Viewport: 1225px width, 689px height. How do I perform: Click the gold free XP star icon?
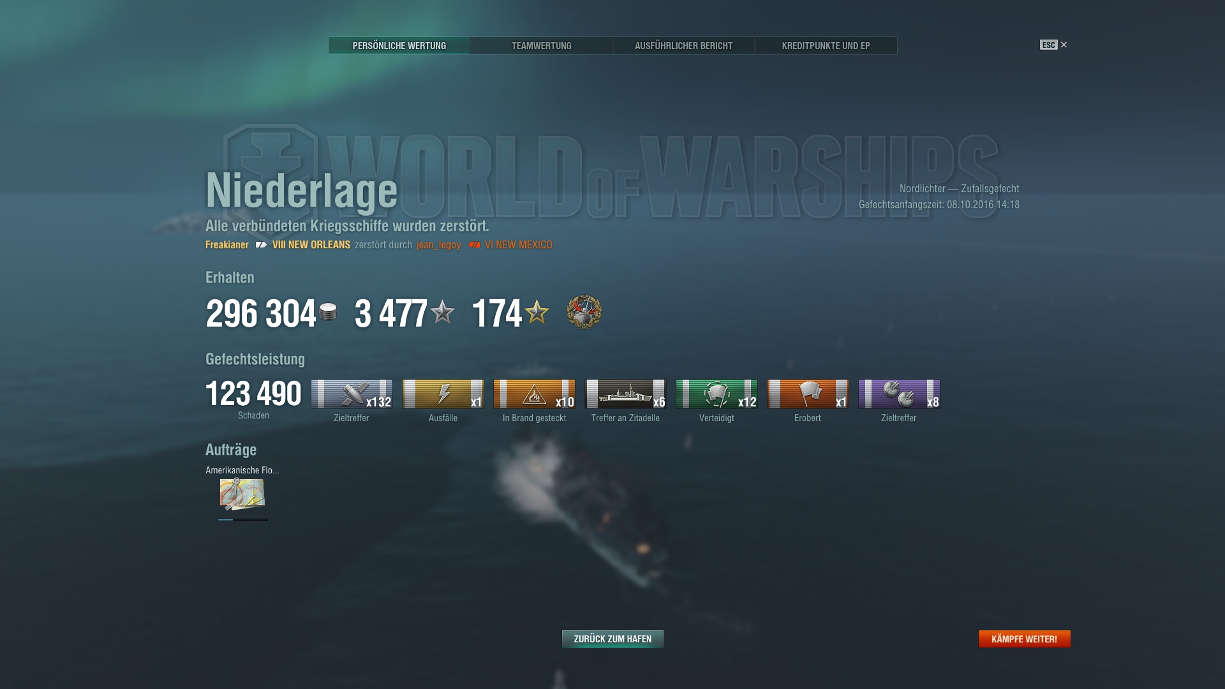537,312
